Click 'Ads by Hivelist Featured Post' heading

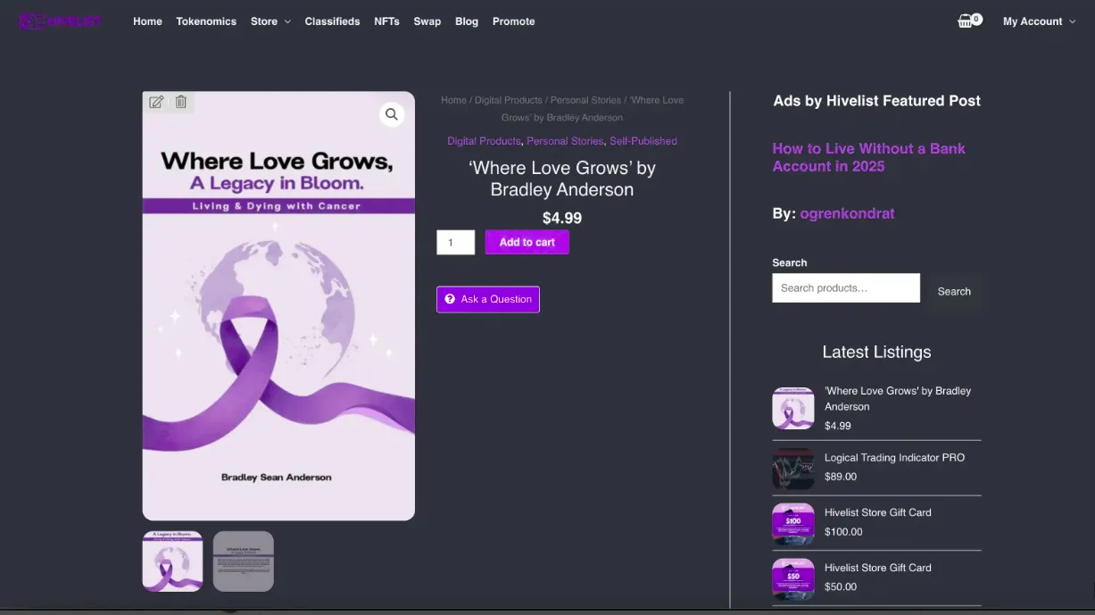tap(876, 101)
